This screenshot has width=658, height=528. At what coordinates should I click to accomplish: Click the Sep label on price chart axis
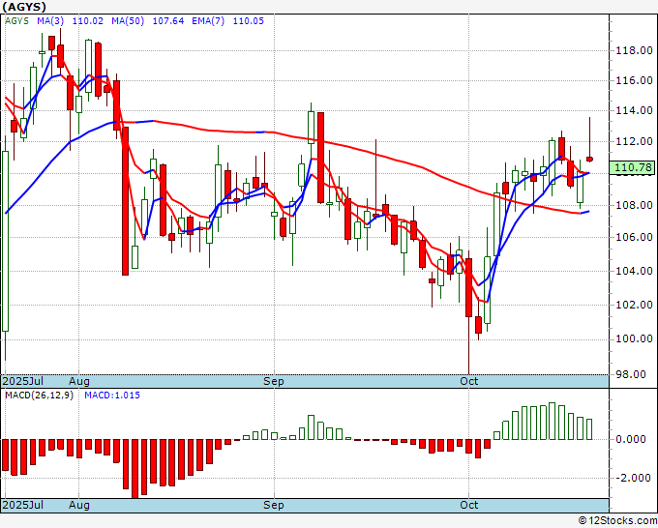point(274,382)
